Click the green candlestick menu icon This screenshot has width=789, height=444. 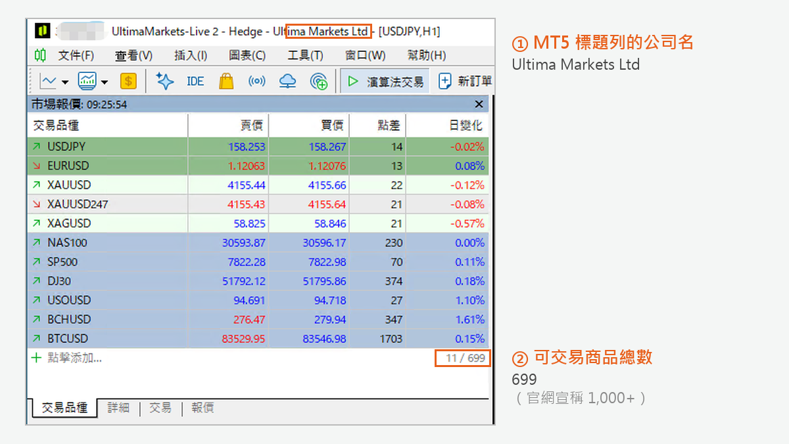pos(41,55)
